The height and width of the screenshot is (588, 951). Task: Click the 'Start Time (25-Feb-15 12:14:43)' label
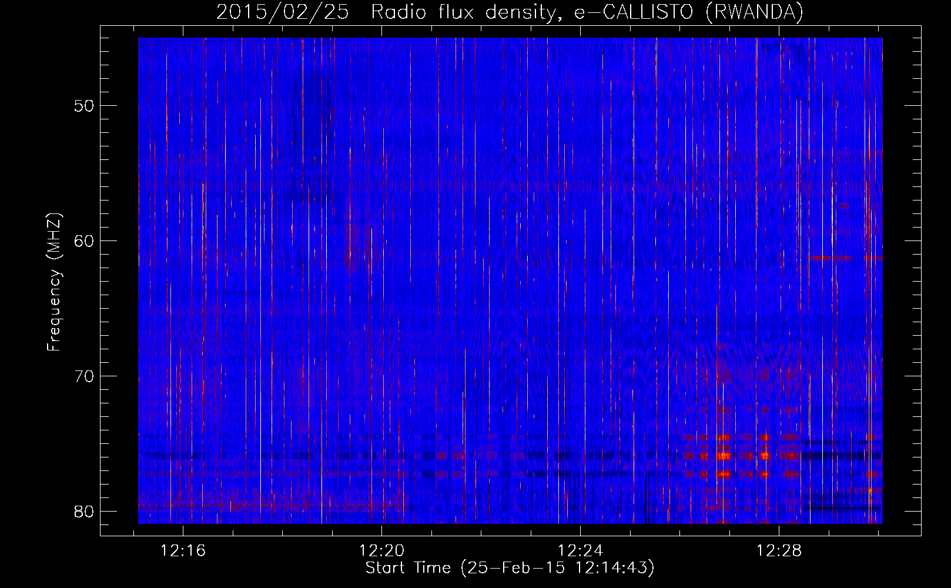(x=510, y=568)
